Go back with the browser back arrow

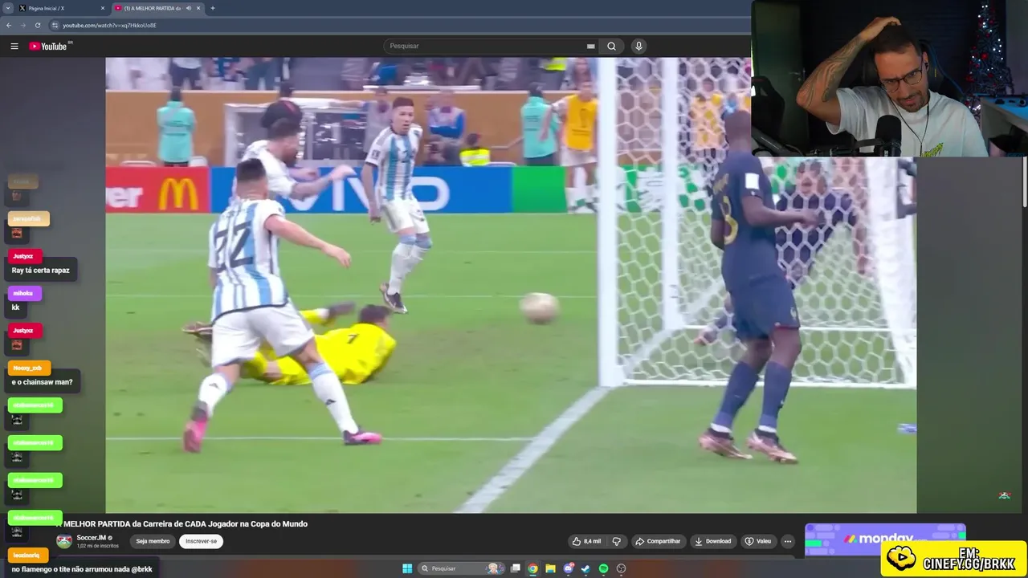click(9, 25)
